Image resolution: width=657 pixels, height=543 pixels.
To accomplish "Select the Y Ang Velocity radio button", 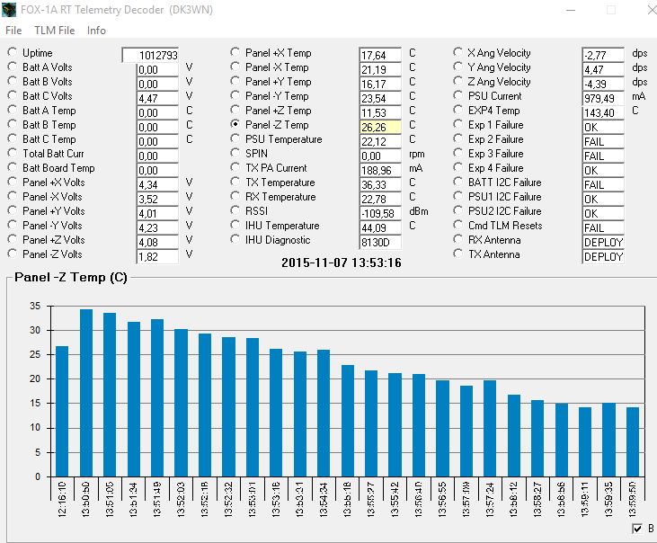I will click(x=458, y=67).
